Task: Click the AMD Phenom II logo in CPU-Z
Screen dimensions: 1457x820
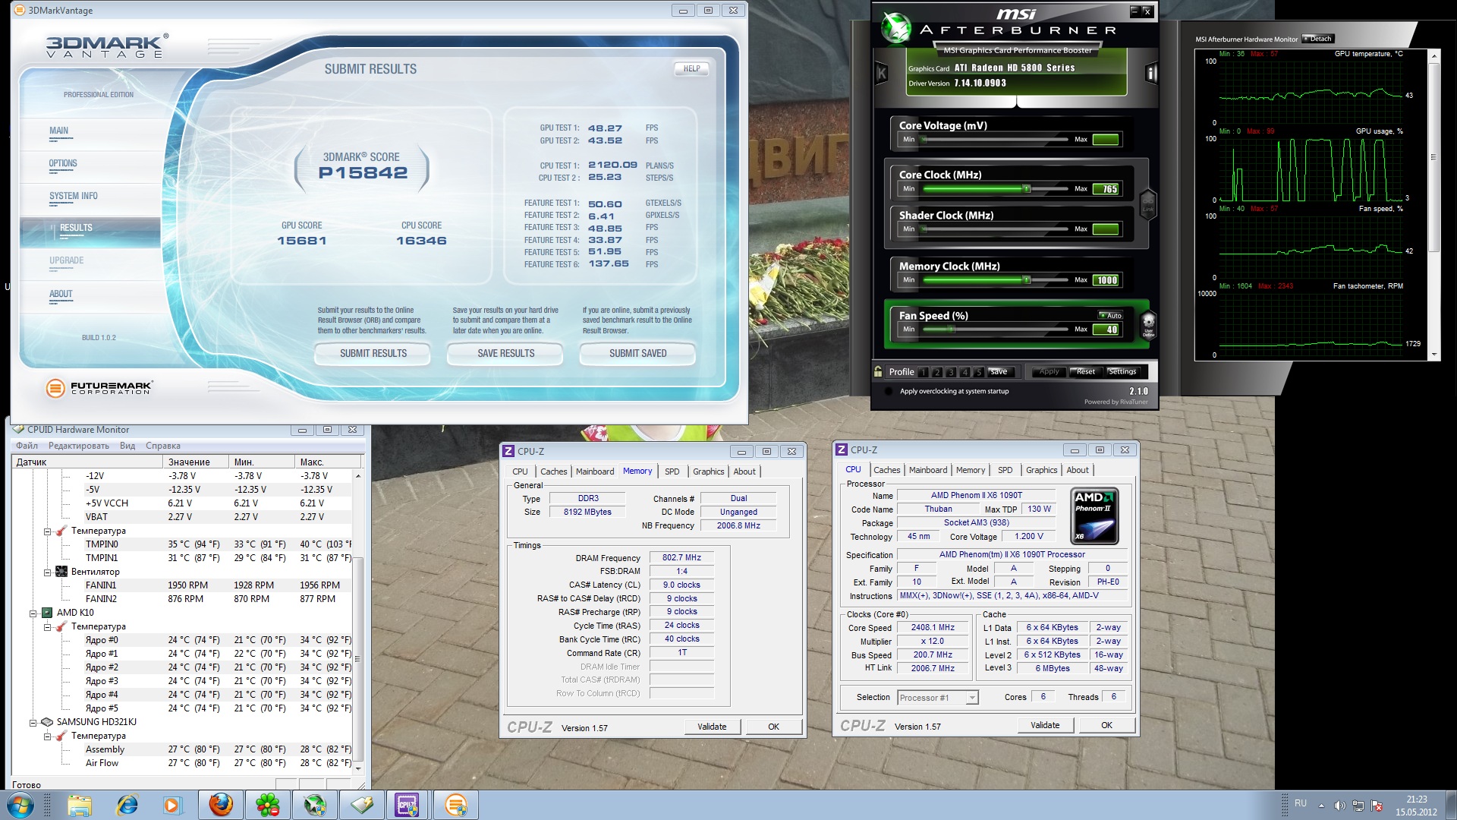Action: 1094,516
